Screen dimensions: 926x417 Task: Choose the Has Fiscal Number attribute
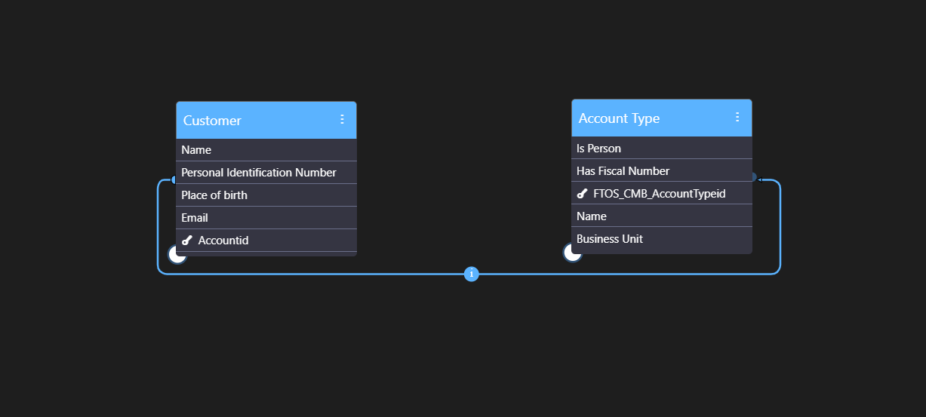[661, 171]
